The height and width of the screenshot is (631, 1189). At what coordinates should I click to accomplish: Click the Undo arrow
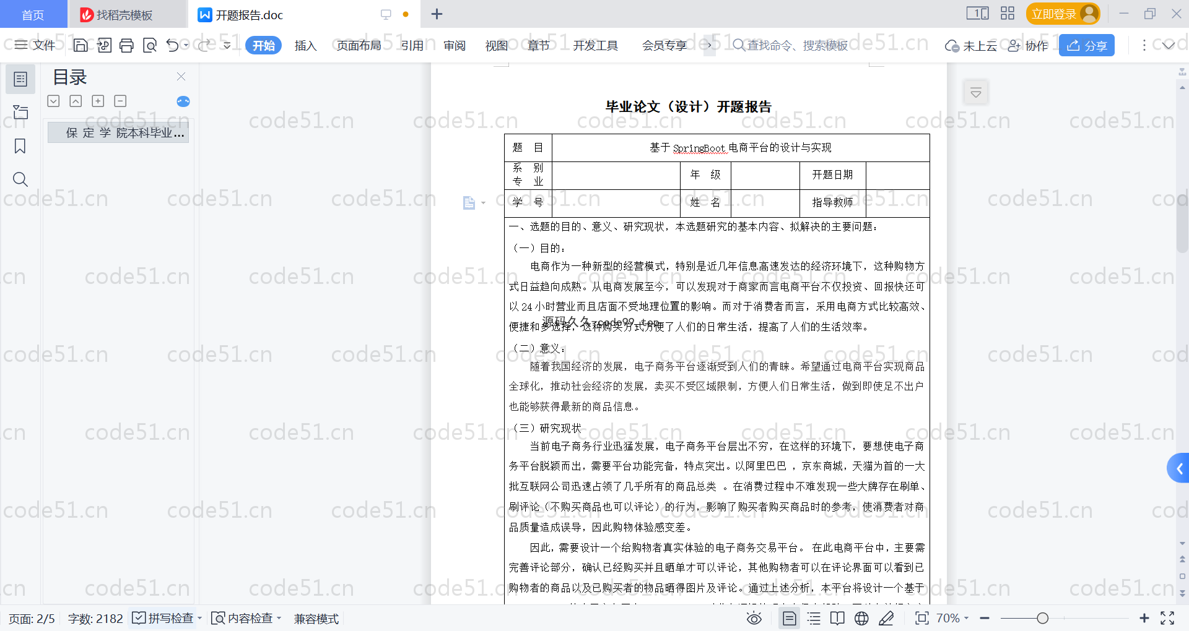173,45
